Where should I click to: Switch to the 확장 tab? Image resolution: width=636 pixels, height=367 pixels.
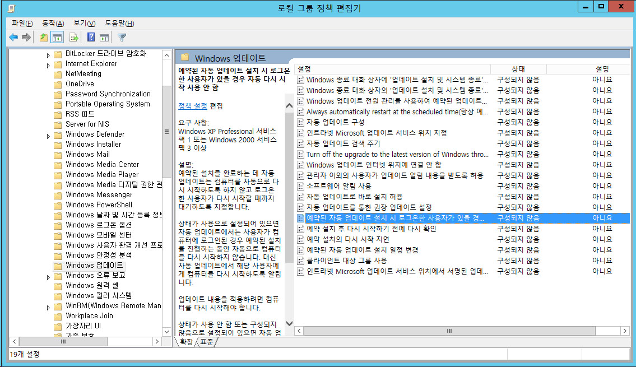pos(187,342)
